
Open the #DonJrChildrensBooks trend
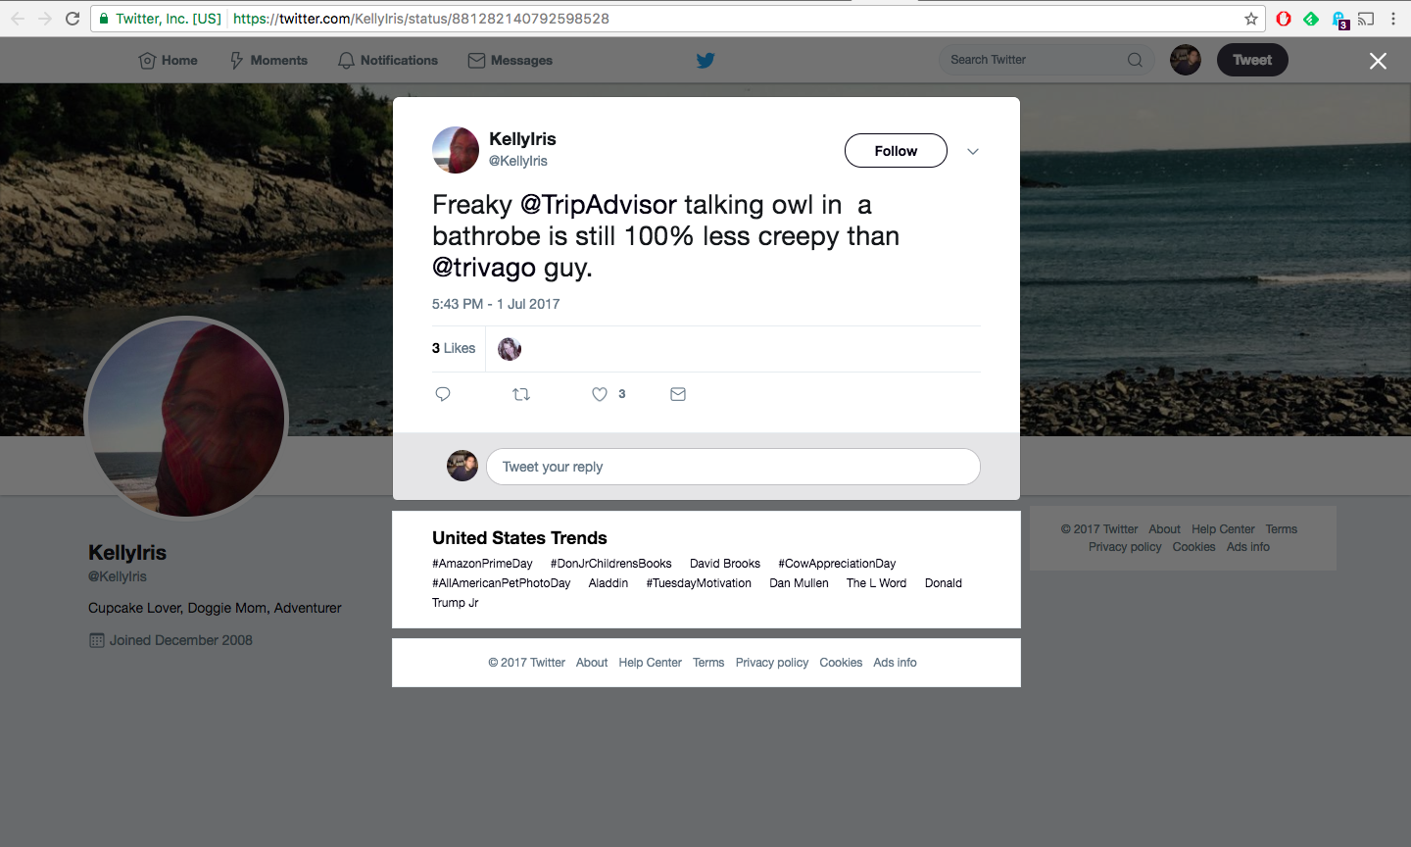pyautogui.click(x=611, y=564)
